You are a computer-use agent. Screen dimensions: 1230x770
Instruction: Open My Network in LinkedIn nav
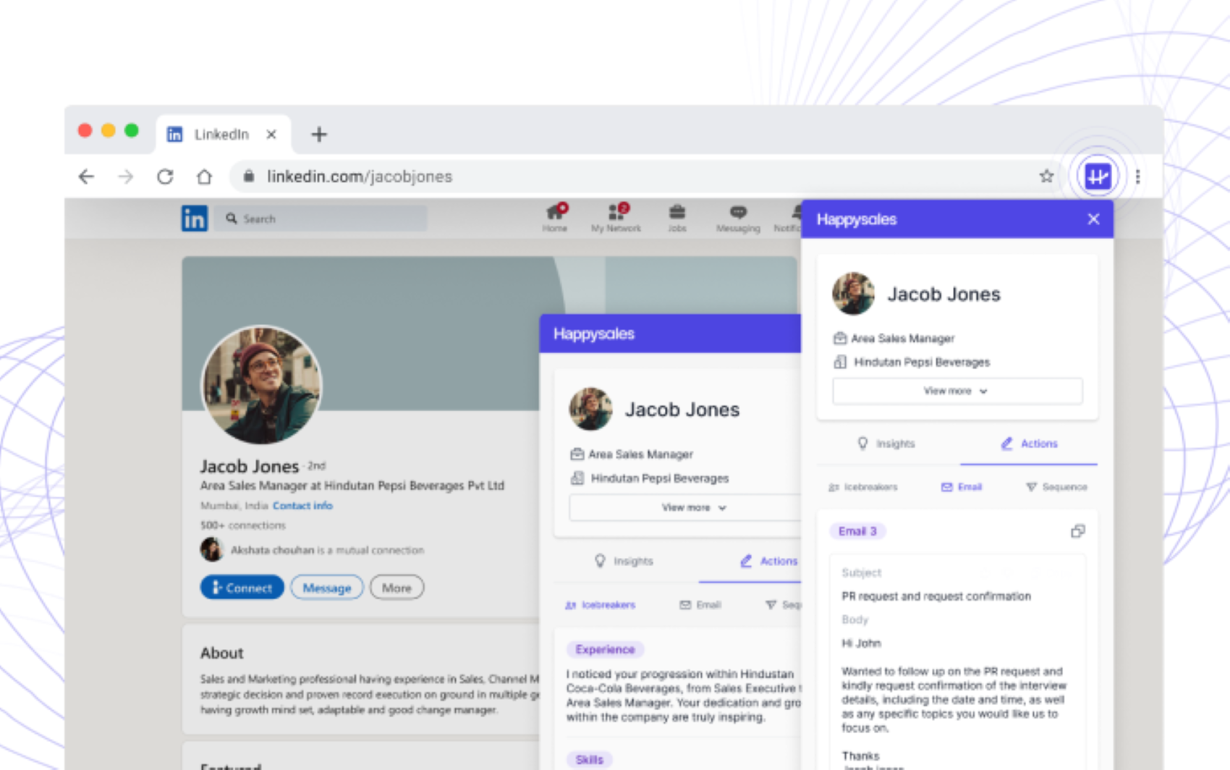[616, 218]
